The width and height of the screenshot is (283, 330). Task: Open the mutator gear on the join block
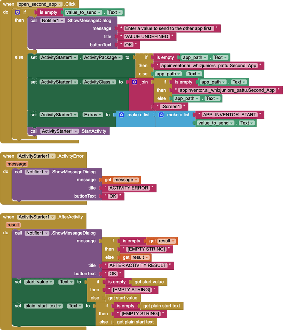[x=135, y=82]
